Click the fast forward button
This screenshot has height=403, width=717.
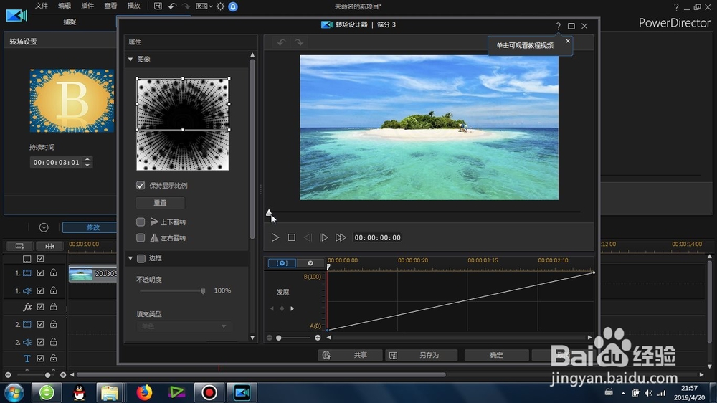click(x=341, y=237)
